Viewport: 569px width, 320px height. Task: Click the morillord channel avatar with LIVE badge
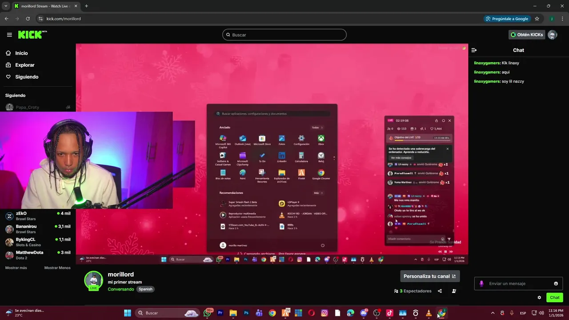(93, 280)
